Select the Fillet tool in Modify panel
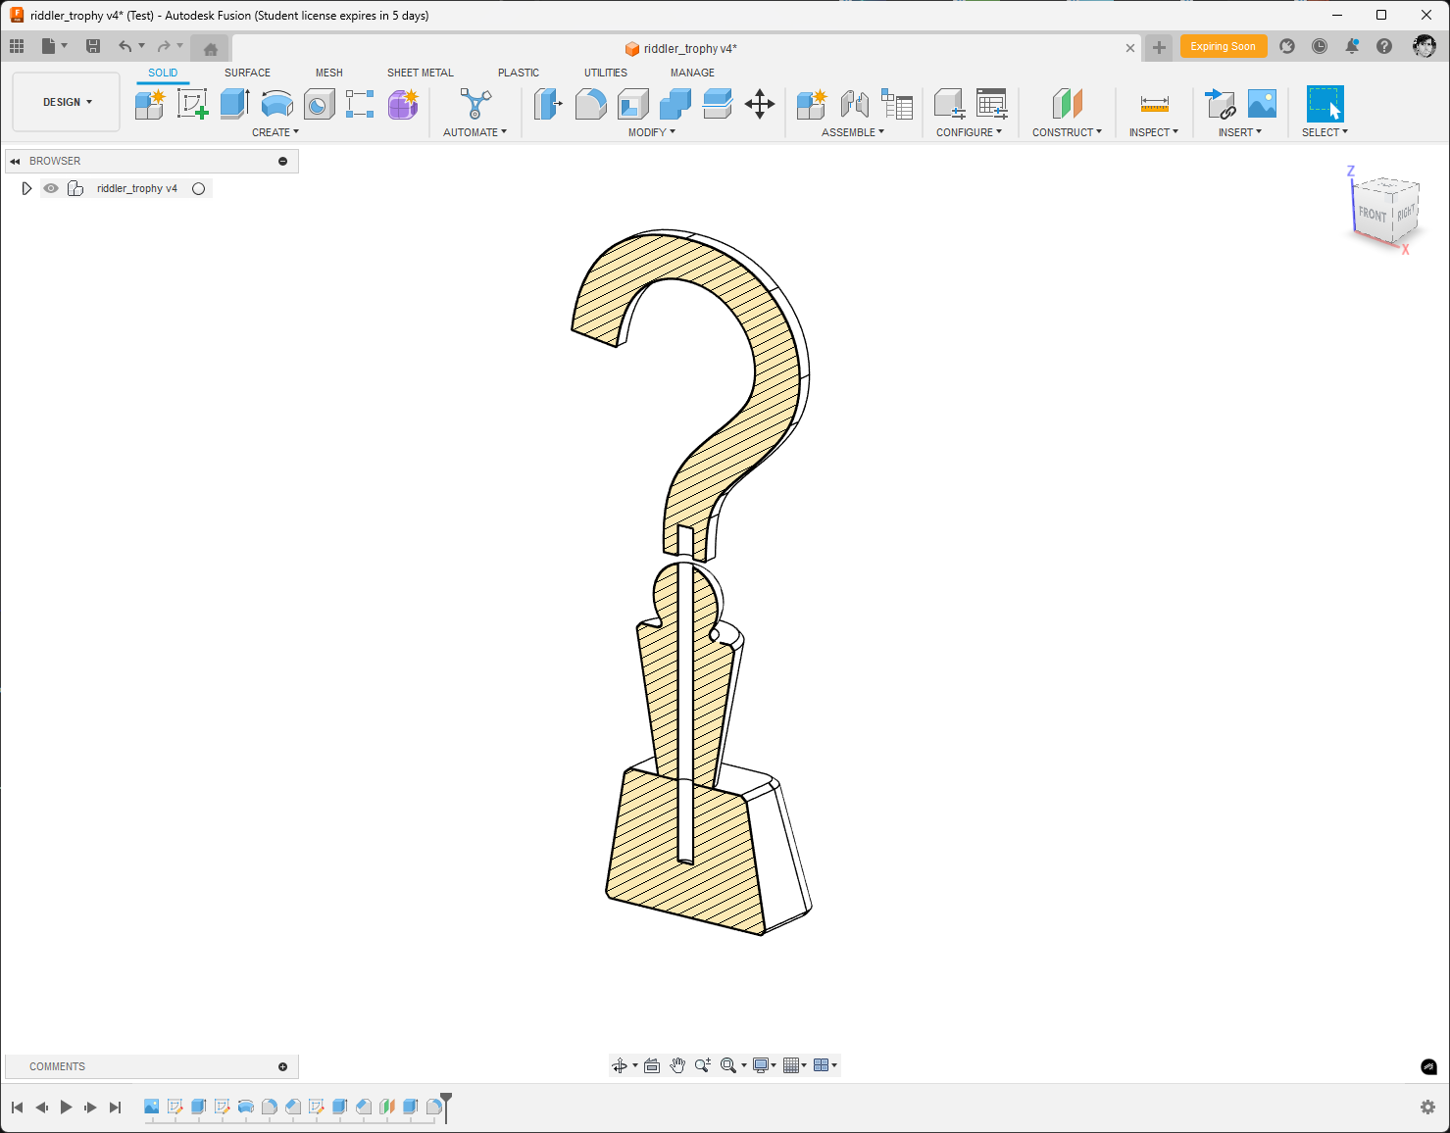Image resolution: width=1450 pixels, height=1133 pixels. tap(590, 104)
